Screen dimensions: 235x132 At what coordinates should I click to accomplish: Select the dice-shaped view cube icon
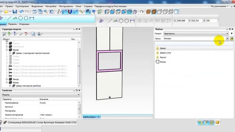point(135,12)
